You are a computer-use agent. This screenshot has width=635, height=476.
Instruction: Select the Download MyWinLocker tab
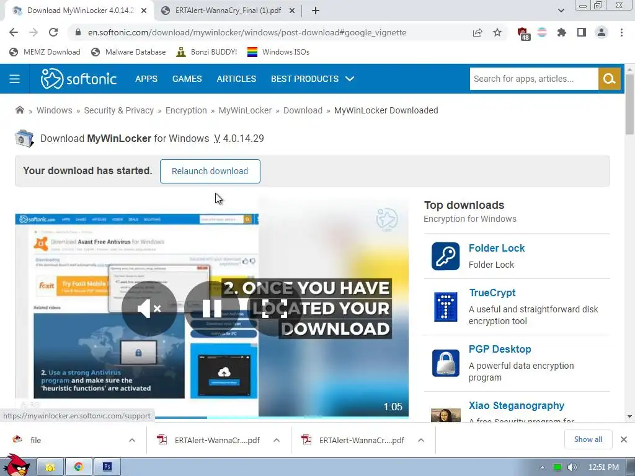click(80, 11)
